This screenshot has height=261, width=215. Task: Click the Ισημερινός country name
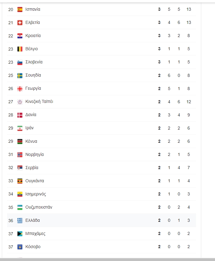pyautogui.click(x=35, y=194)
